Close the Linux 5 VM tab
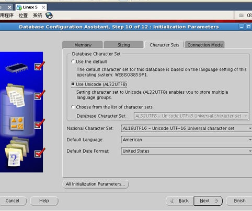Image resolution: width=252 pixels, height=211 pixels. tap(43, 7)
